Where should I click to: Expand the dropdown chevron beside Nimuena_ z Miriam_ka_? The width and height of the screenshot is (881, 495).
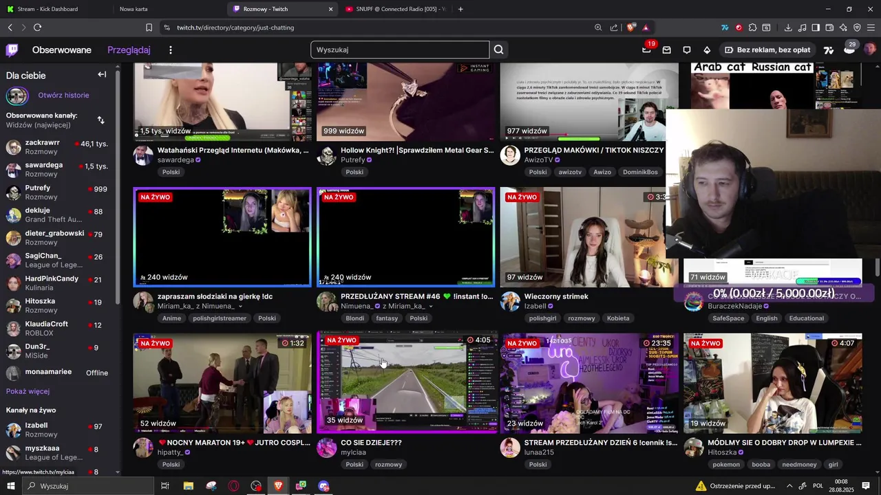coord(432,307)
